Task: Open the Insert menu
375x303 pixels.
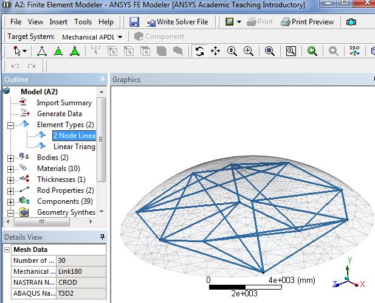Action: tap(58, 22)
